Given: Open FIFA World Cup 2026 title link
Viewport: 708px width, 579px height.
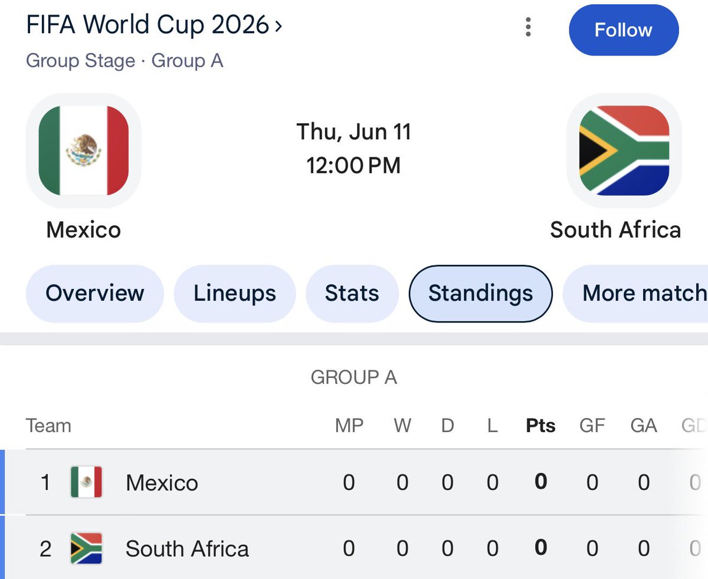Looking at the screenshot, I should (x=147, y=26).
